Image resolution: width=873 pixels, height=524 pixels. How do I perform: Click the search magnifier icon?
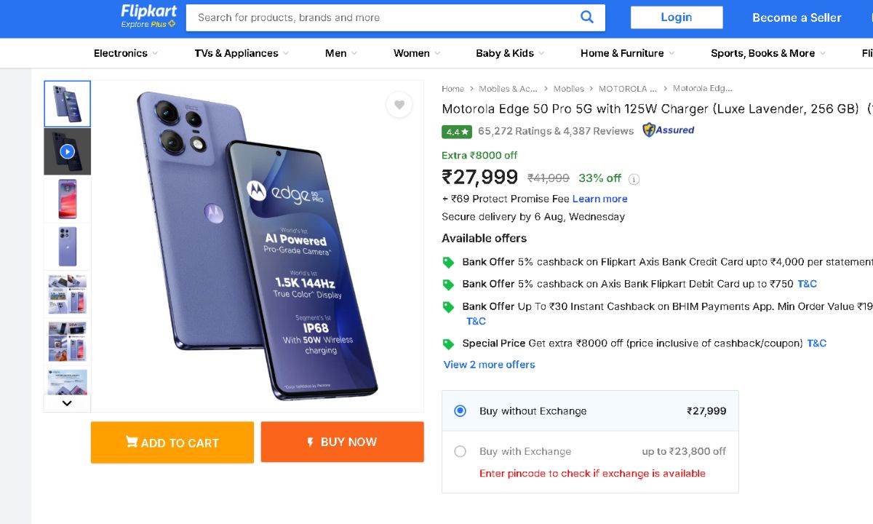point(586,17)
